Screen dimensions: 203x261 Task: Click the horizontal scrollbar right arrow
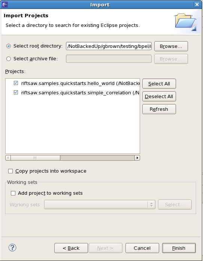point(137,158)
